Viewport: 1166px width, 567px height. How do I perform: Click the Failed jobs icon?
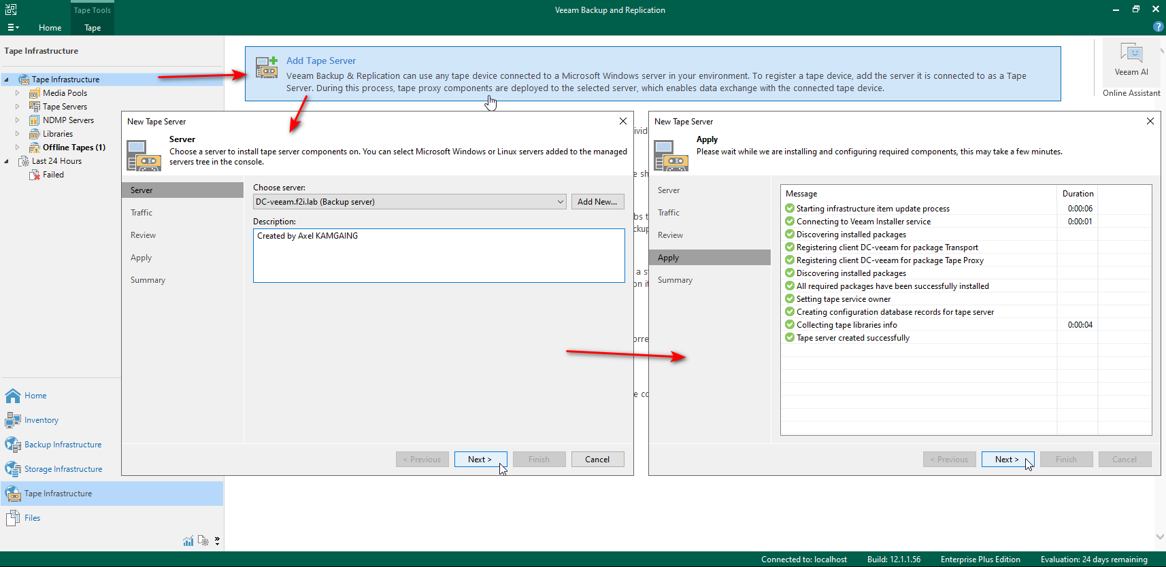pyautogui.click(x=34, y=175)
